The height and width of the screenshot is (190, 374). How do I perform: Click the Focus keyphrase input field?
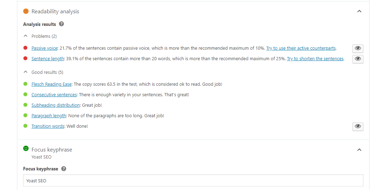pyautogui.click(x=193, y=181)
